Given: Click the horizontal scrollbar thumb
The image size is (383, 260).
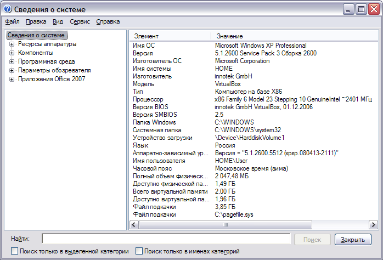Looking at the screenshot, I should (226, 225).
